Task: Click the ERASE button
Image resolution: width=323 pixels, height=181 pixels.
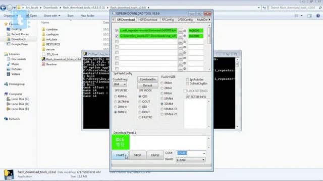Action: click(x=155, y=155)
